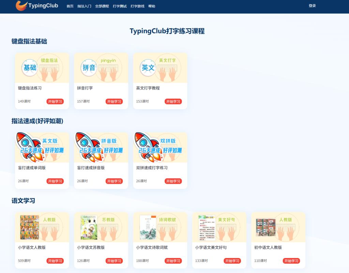349x273 pixels.
Task: Click the 键盘指法基础 section heading
Action: click(x=29, y=41)
